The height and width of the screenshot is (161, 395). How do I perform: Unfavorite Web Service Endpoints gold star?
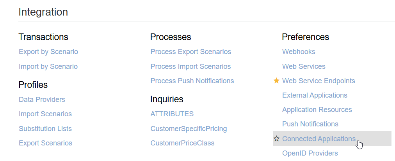point(276,81)
